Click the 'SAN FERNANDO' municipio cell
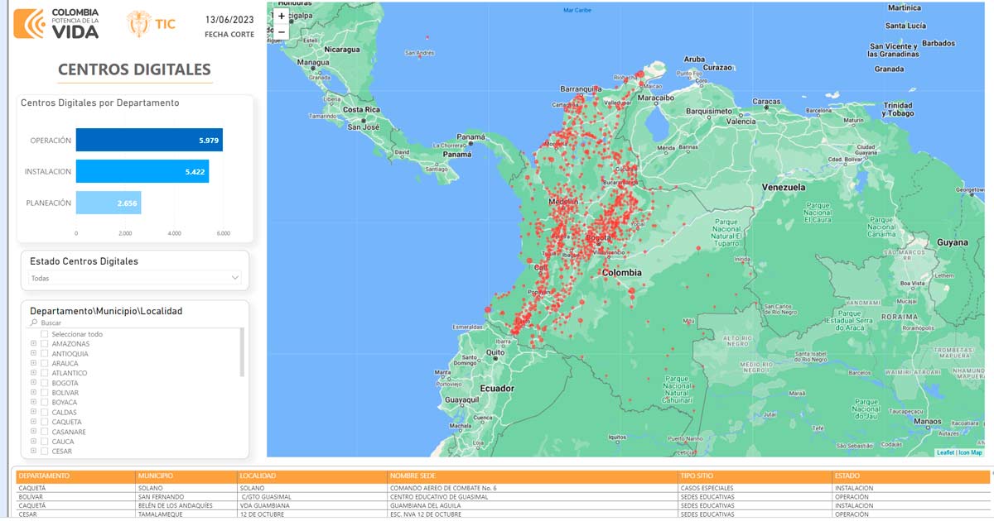Viewport: 994px width, 521px height. coord(186,497)
